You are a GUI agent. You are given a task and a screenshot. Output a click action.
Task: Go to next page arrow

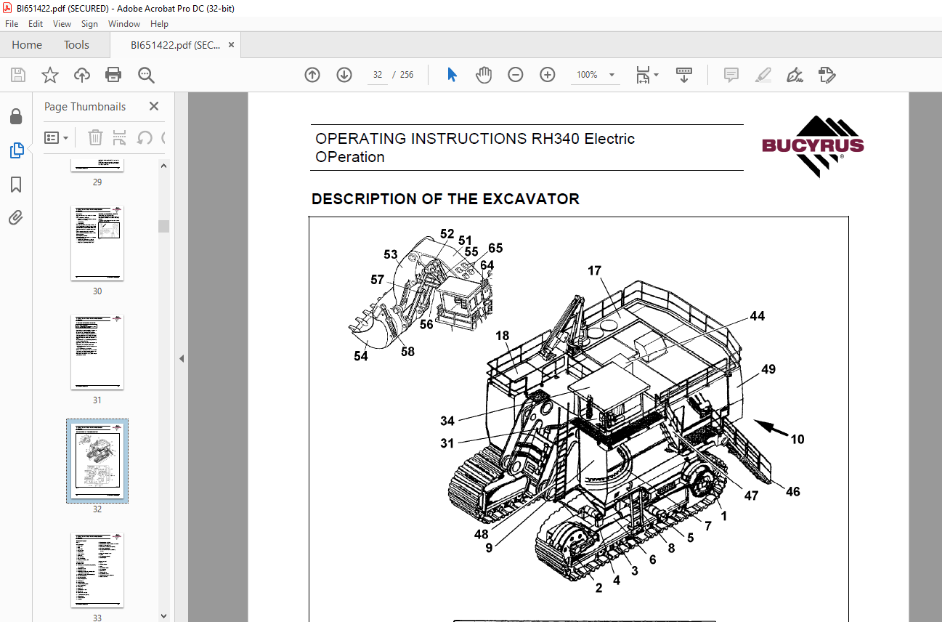pos(344,75)
